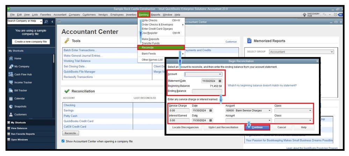Click Help button in reconciliation dialog

point(304,128)
